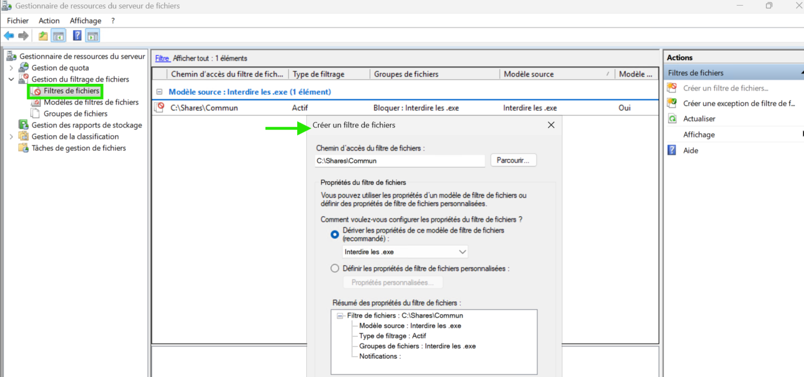Screen dimensions: 804x377
Task: Open Gestion des rapports de stockage node
Action: (x=86, y=125)
